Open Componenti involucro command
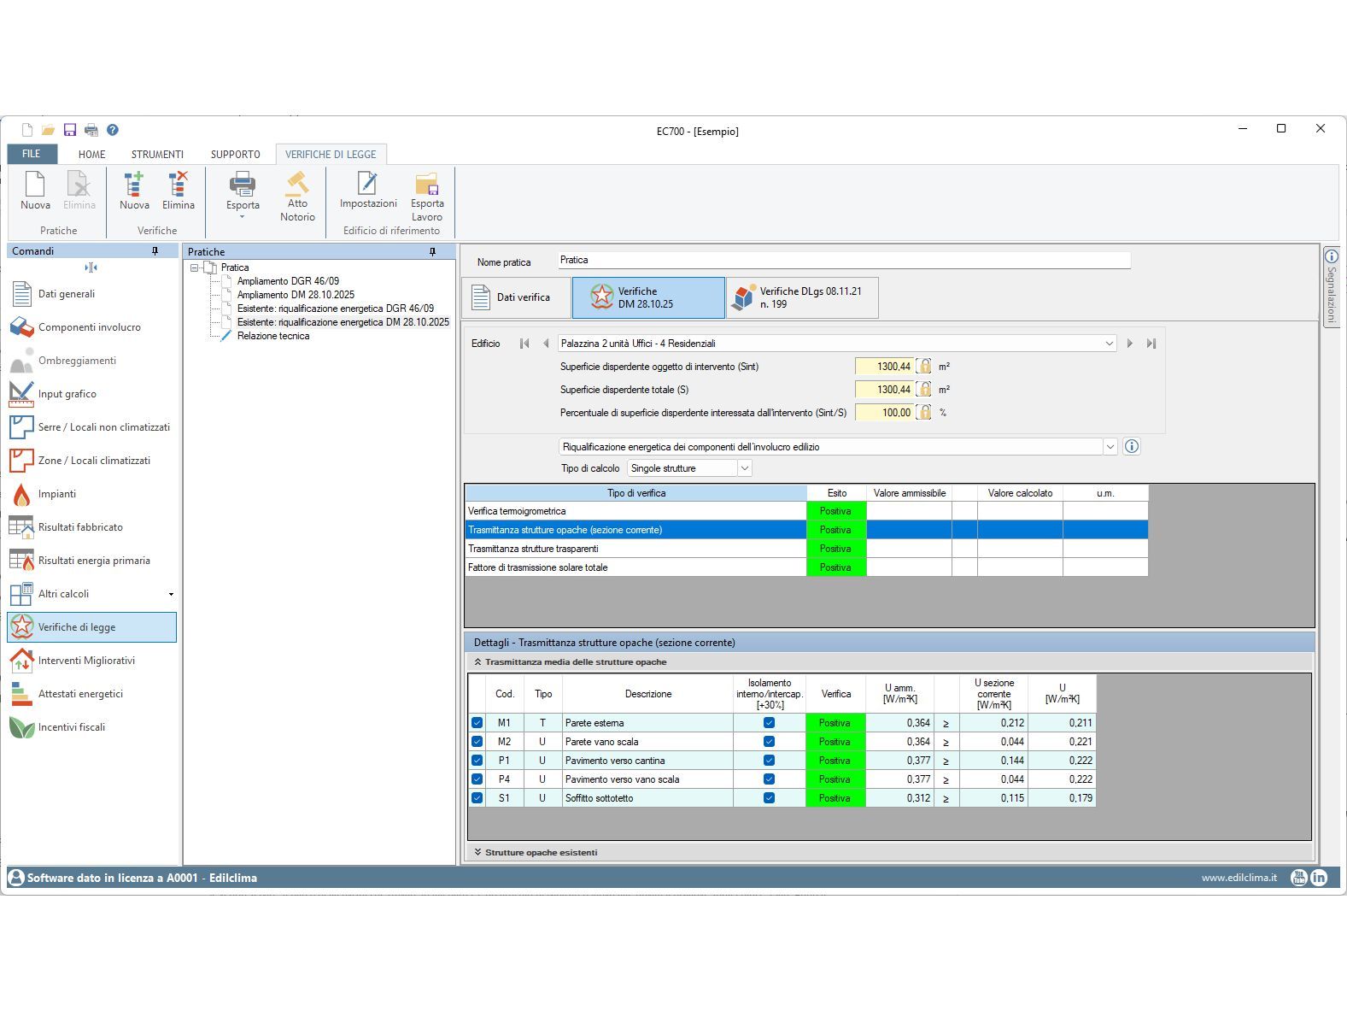This screenshot has width=1347, height=1011. [91, 327]
